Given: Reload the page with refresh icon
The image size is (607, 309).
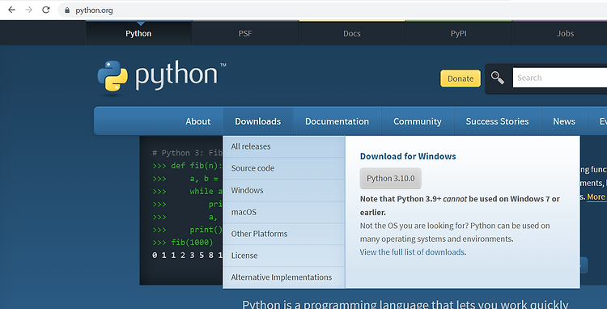Looking at the screenshot, I should click(x=45, y=10).
